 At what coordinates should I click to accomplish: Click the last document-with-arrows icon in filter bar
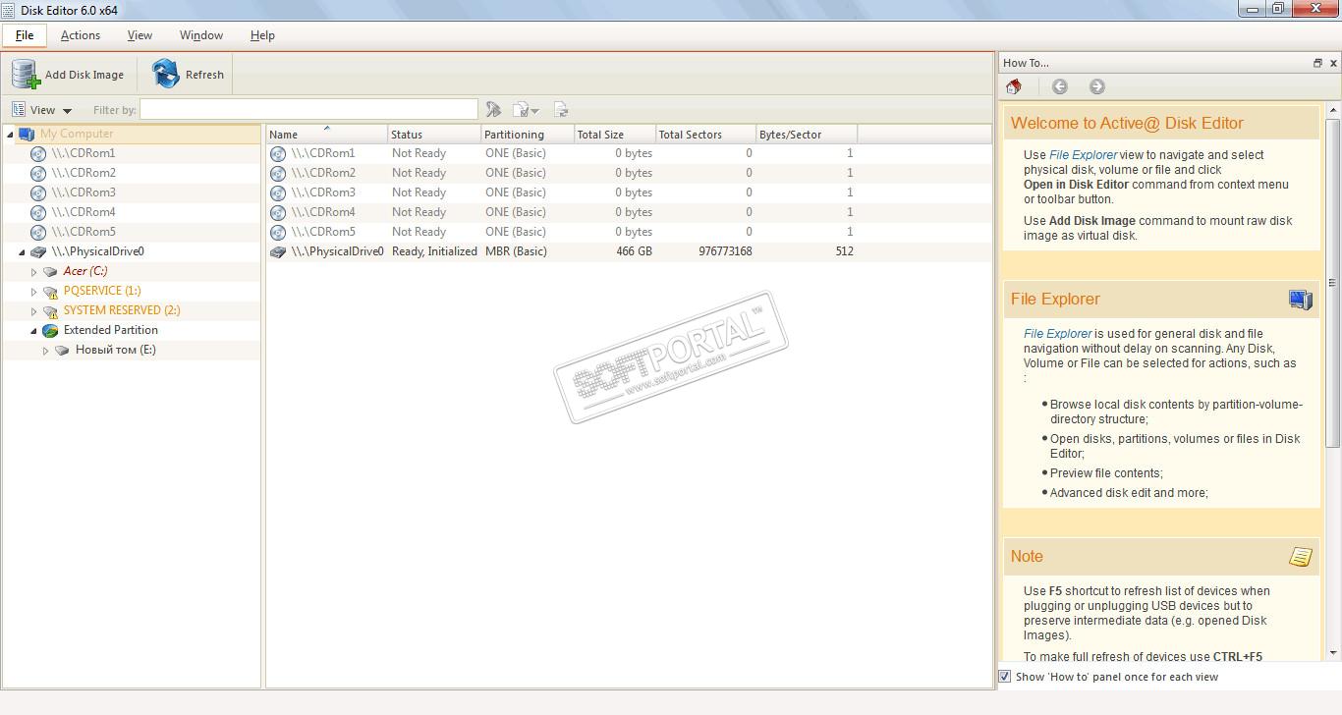tap(561, 110)
